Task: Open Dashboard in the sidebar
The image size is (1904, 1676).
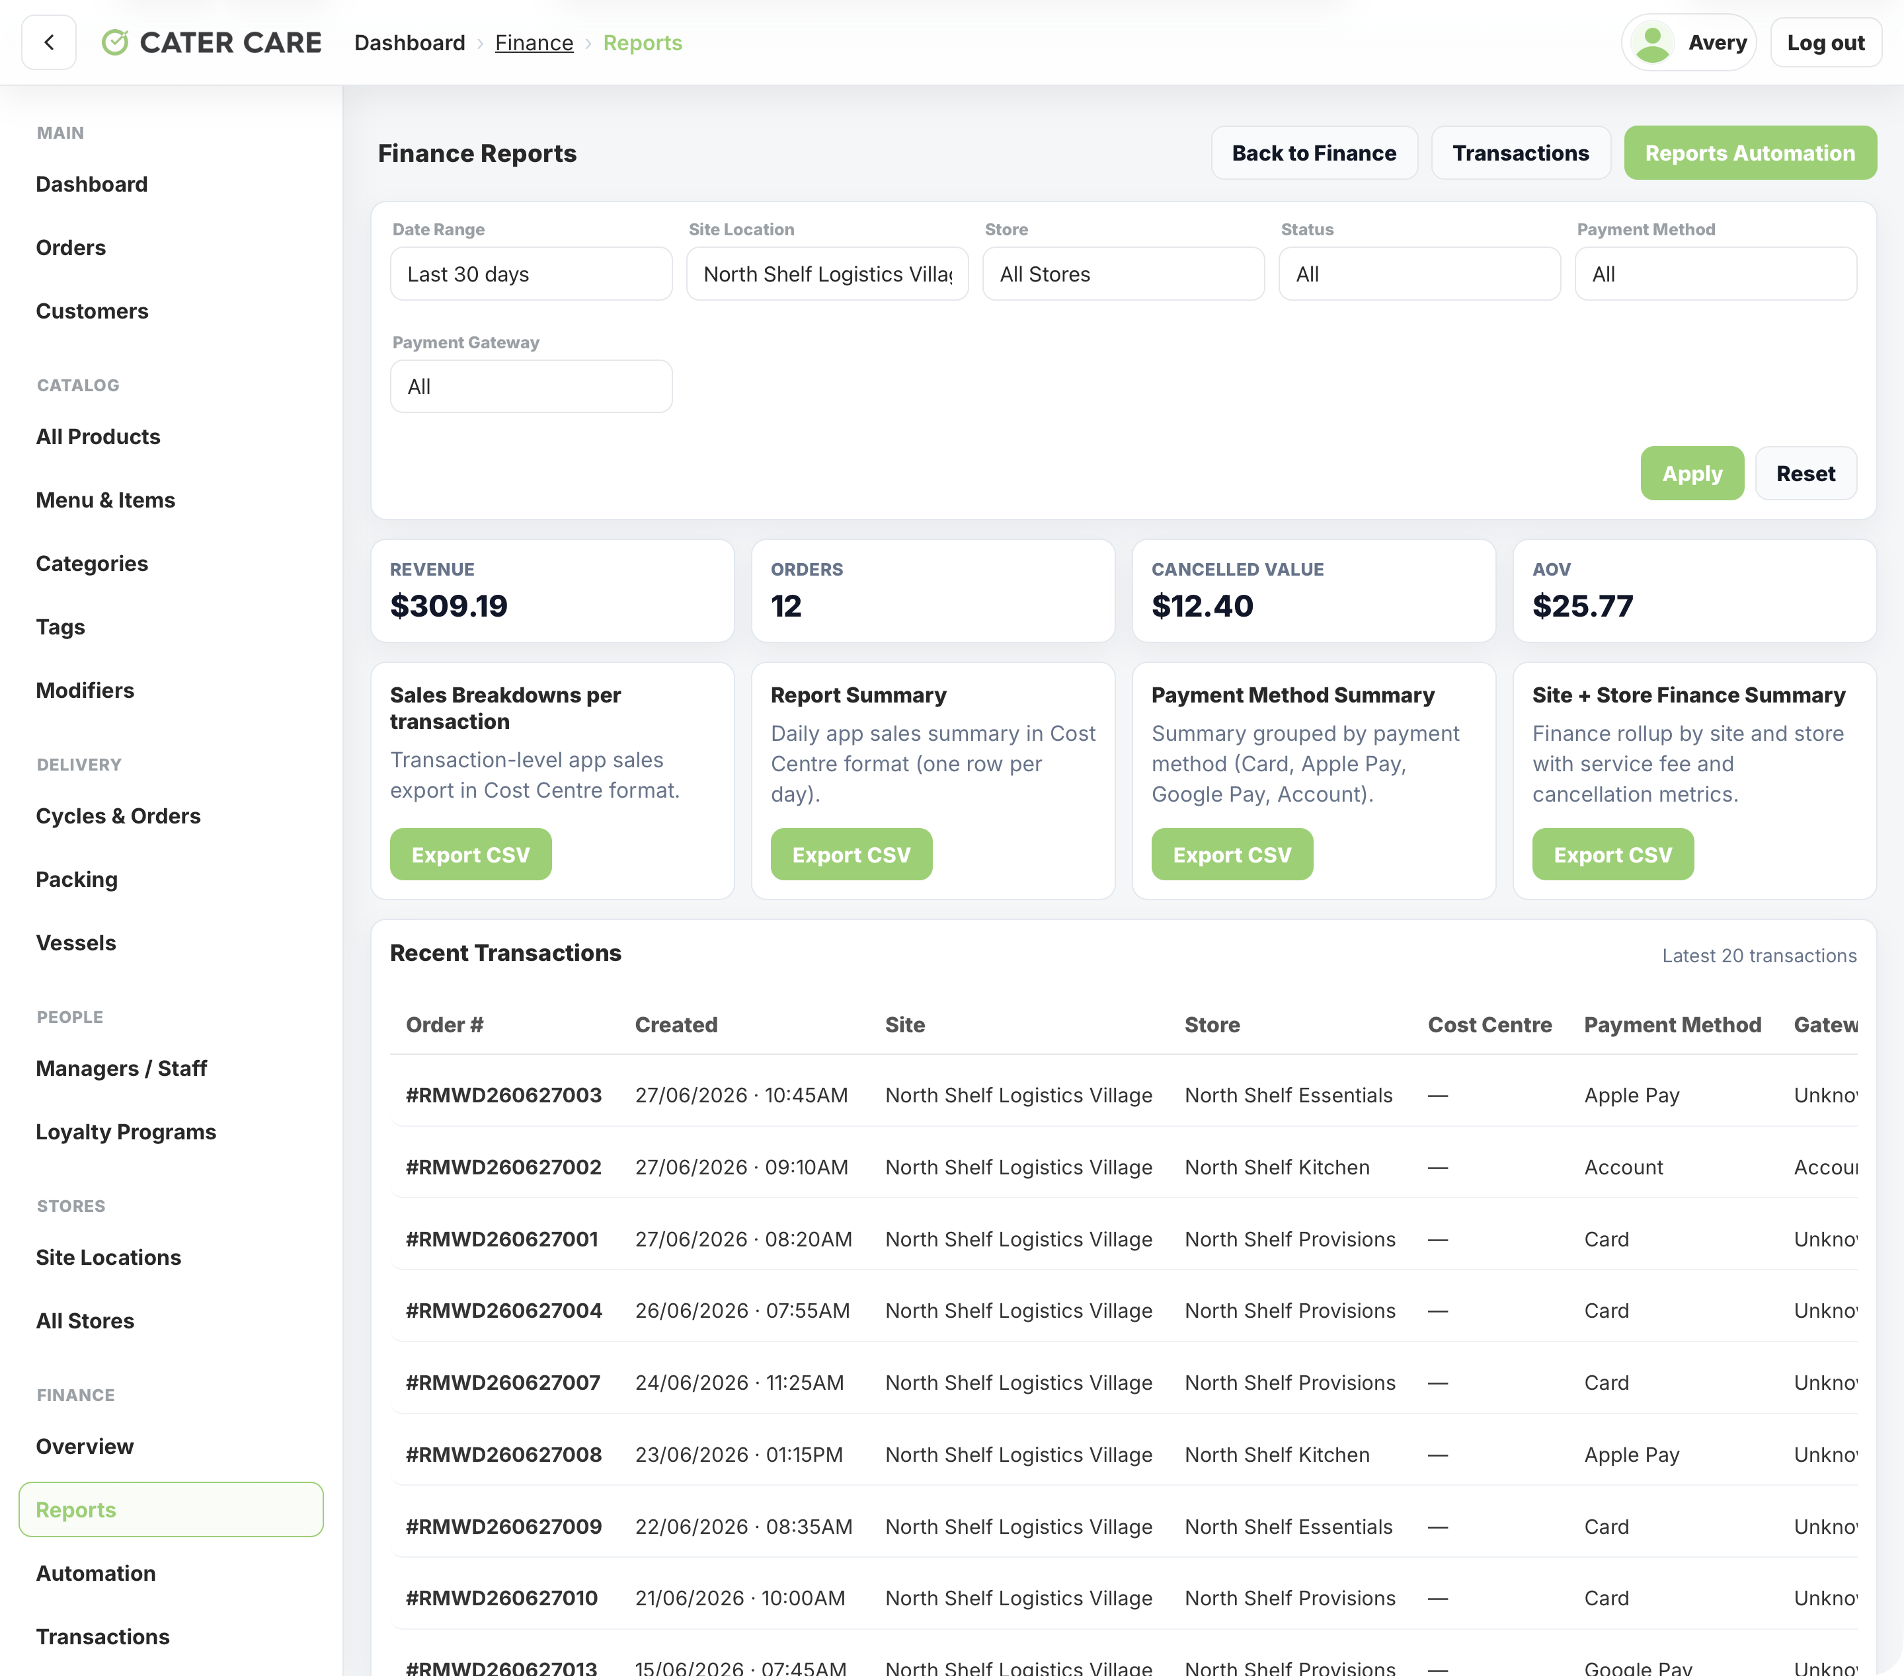Action: [x=91, y=184]
